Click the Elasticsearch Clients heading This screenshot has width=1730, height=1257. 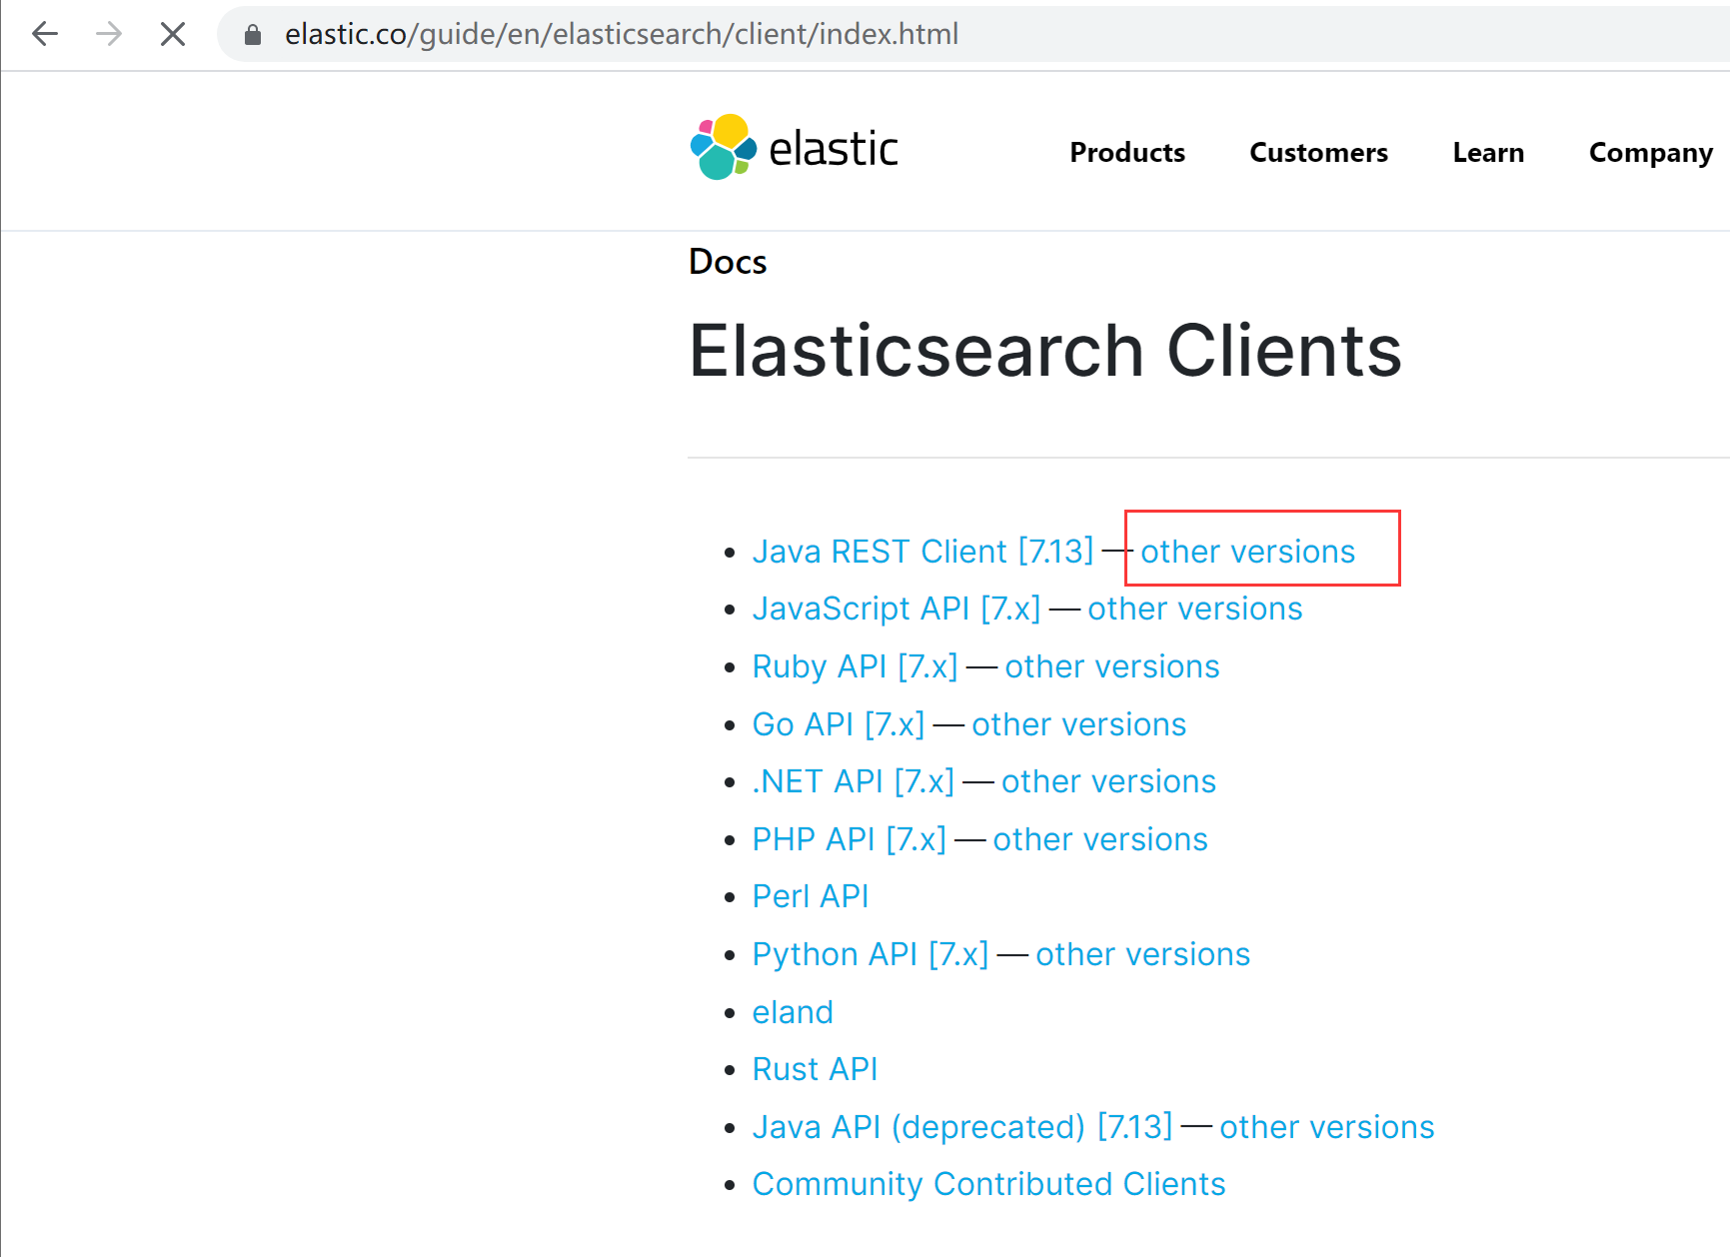click(1045, 351)
